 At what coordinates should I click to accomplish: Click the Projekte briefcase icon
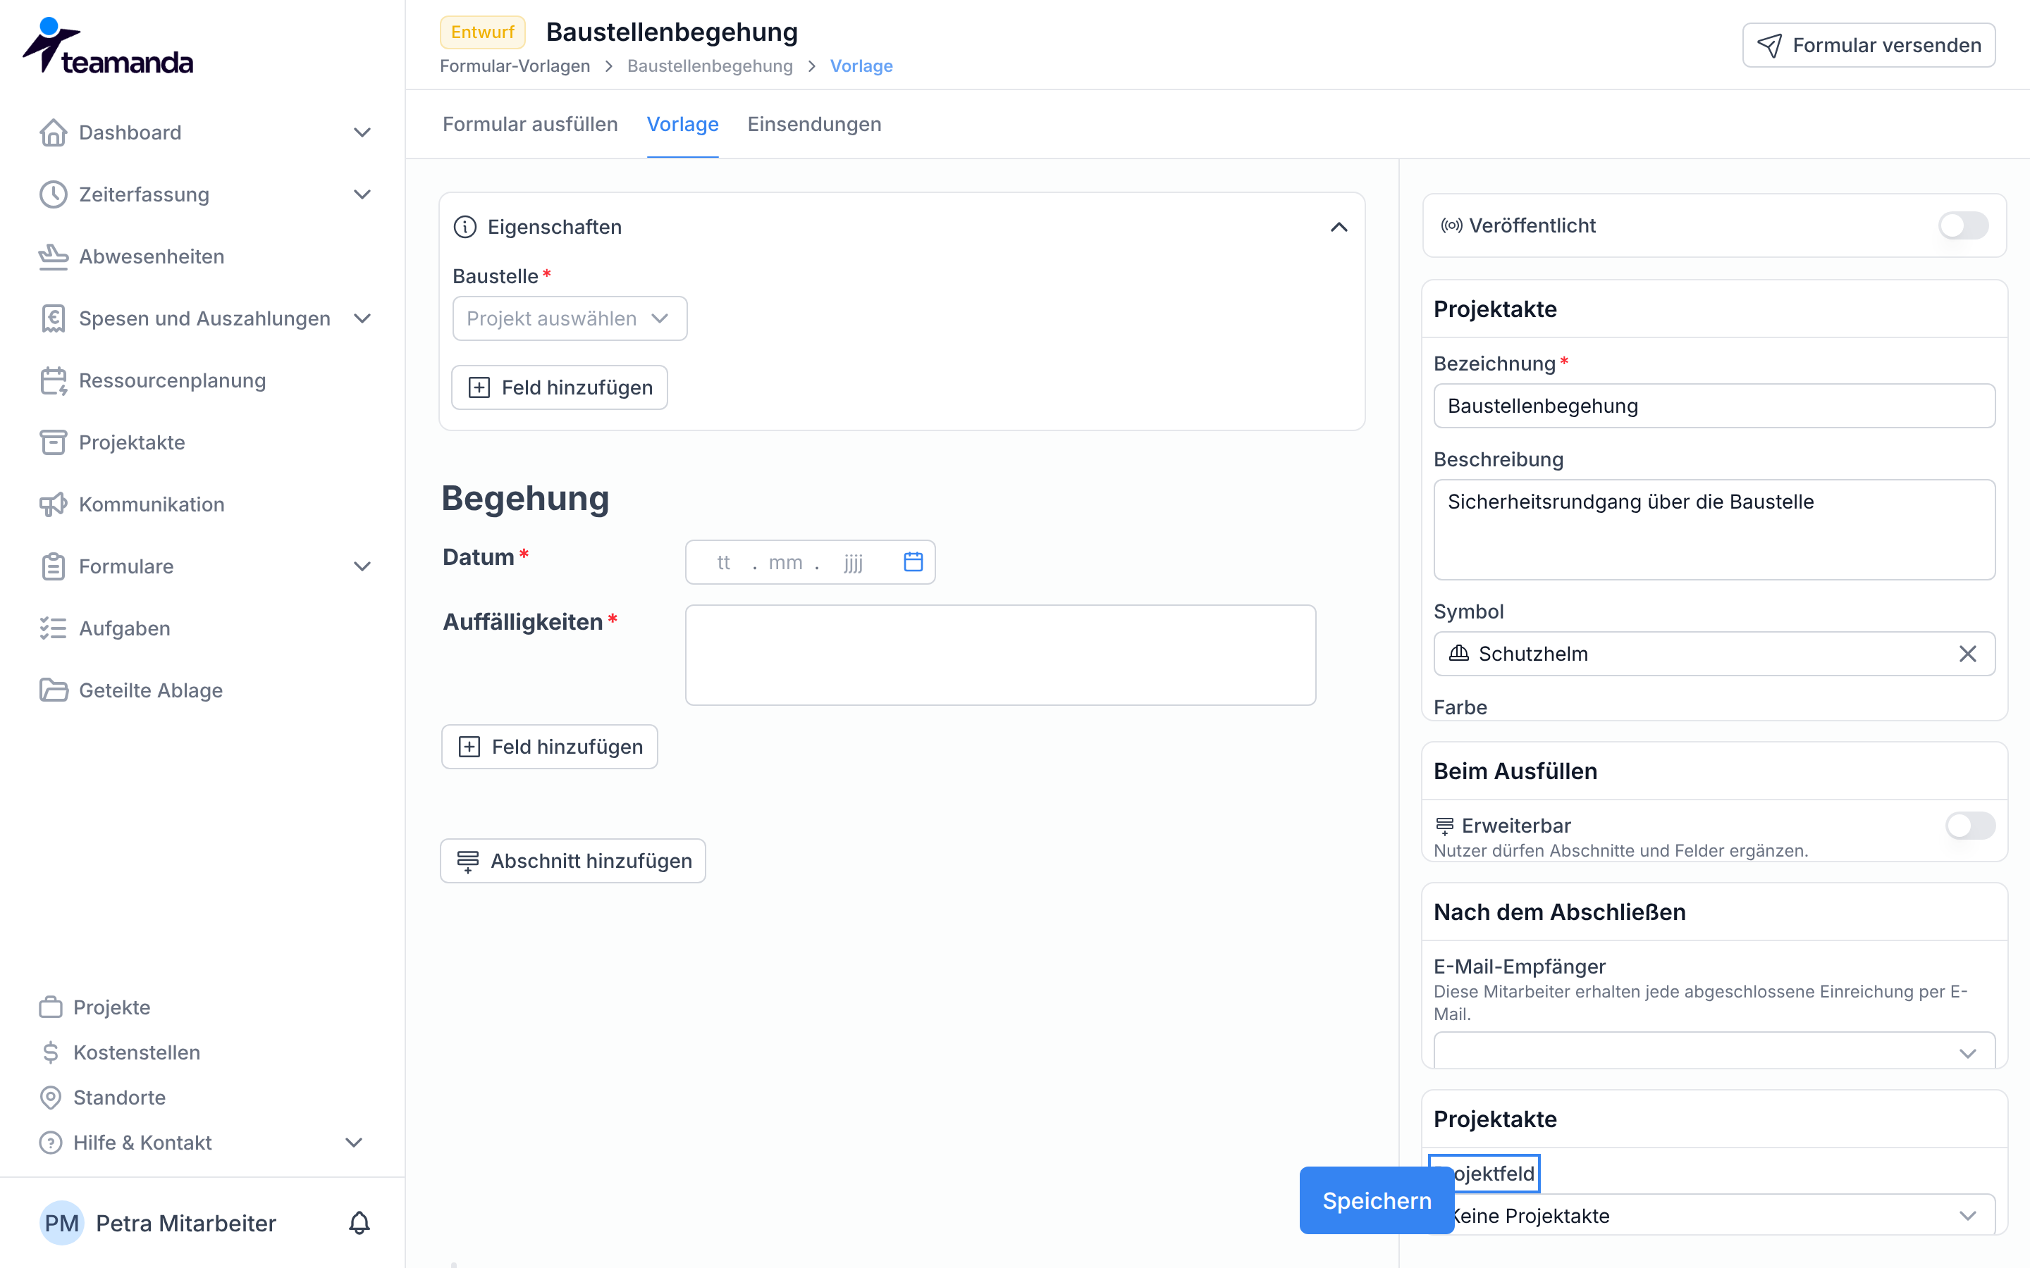tap(50, 1007)
